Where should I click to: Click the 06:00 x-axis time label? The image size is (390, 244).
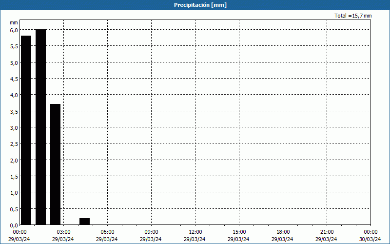point(108,232)
